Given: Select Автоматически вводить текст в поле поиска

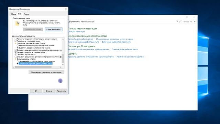Looking at the screenshot, I should point(18,45).
